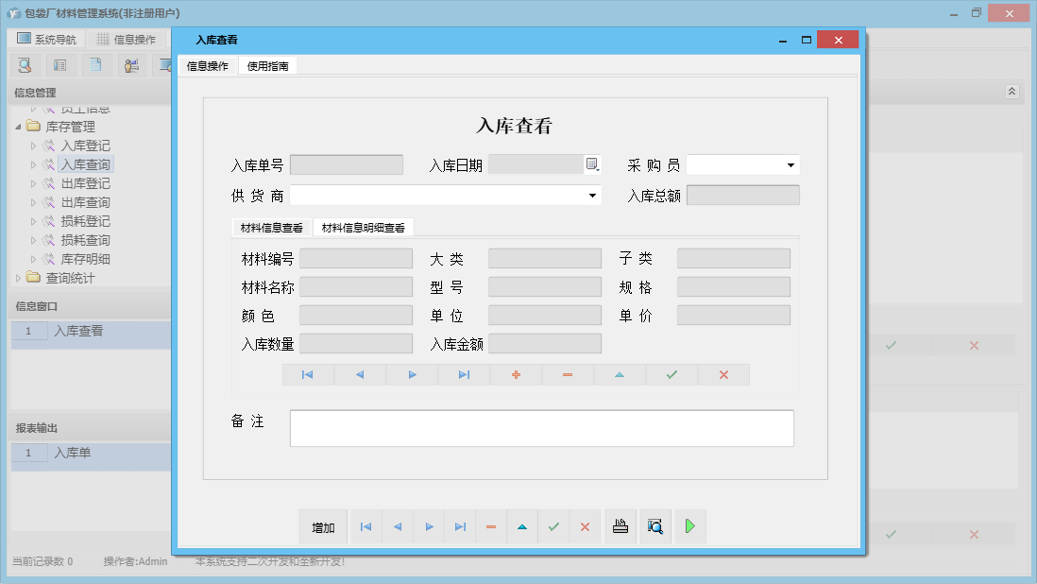Open the 供货商 dropdown list
1037x584 pixels.
[x=592, y=196]
